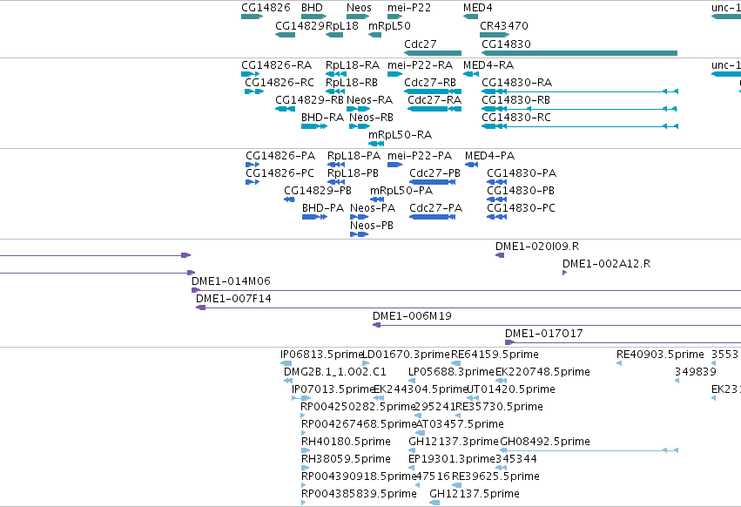Select protein CG14826-PA
741x507 pixels.
pyautogui.click(x=280, y=156)
